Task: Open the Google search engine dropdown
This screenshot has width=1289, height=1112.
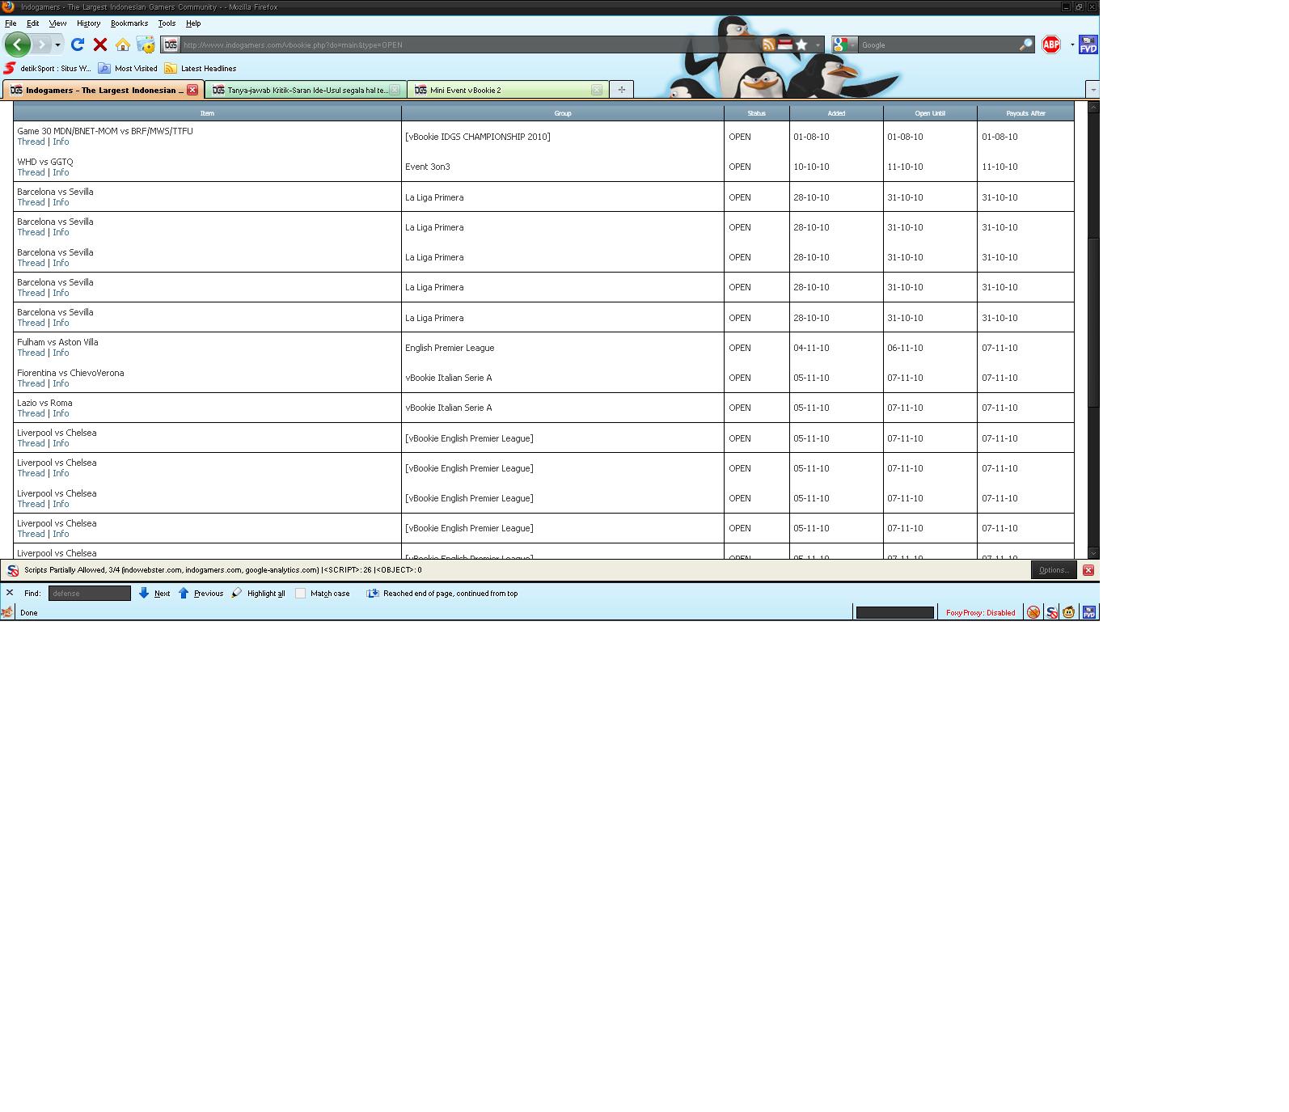Action: click(843, 44)
